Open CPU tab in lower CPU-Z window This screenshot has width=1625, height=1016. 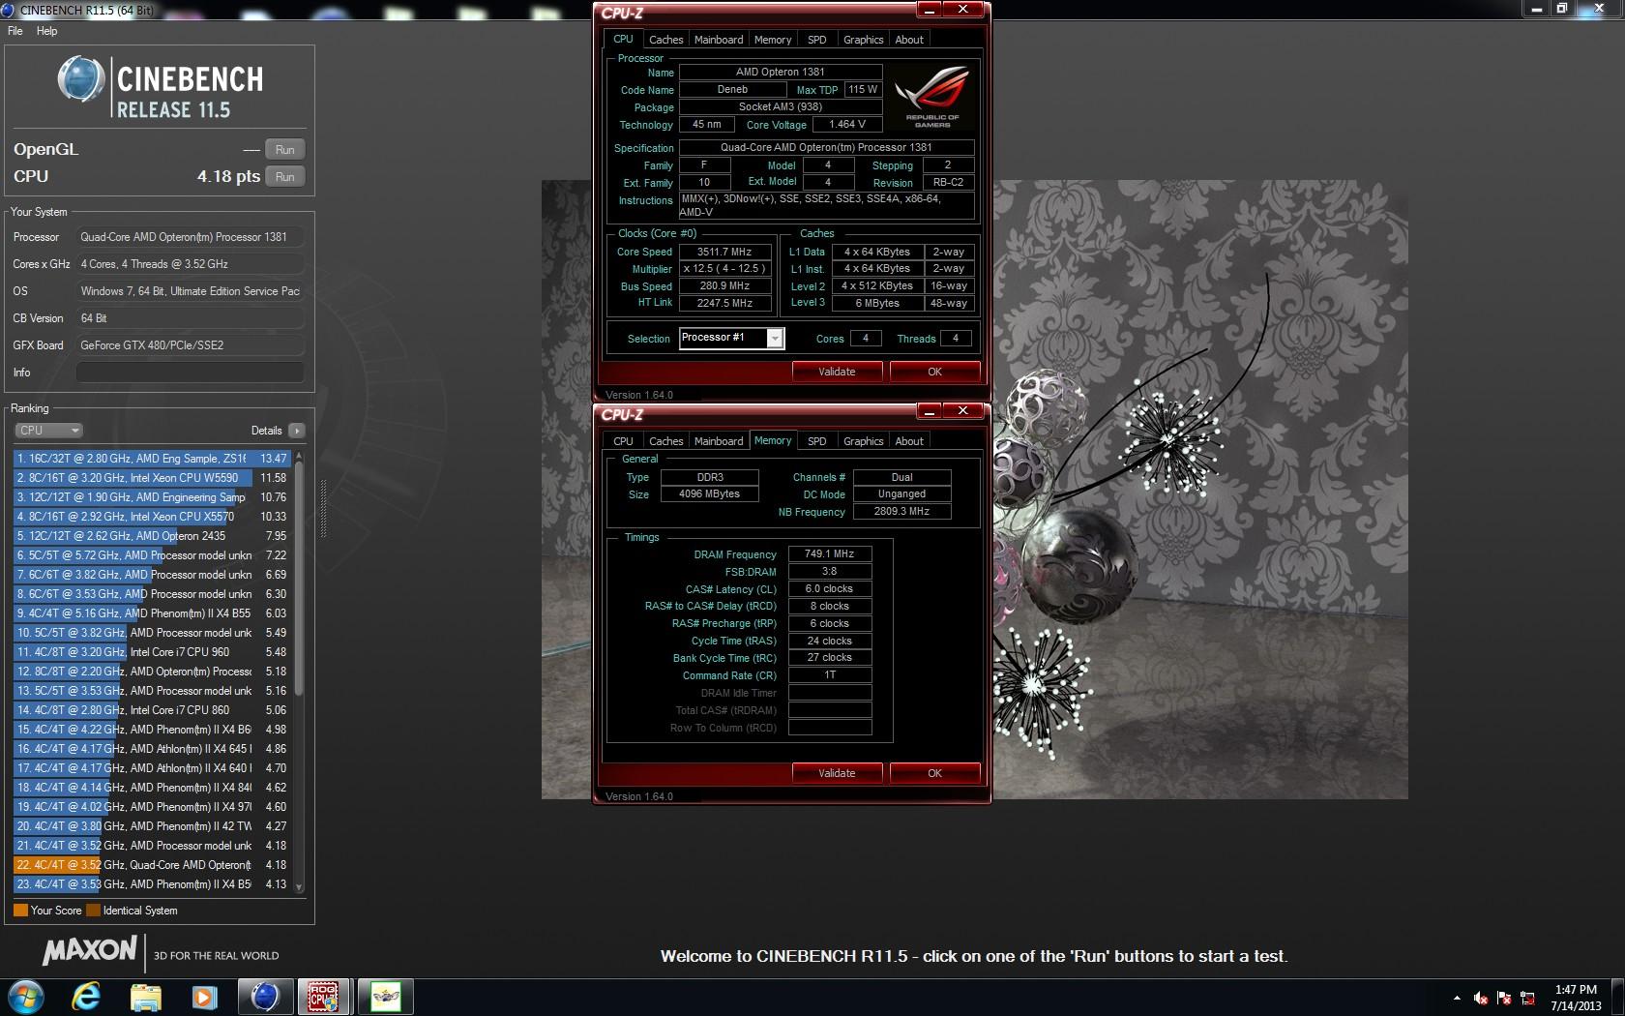click(623, 441)
